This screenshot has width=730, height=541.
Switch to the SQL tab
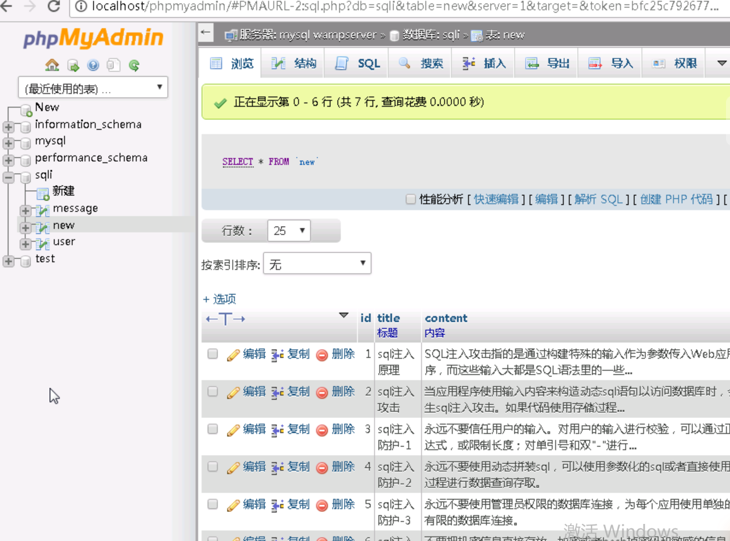click(358, 63)
